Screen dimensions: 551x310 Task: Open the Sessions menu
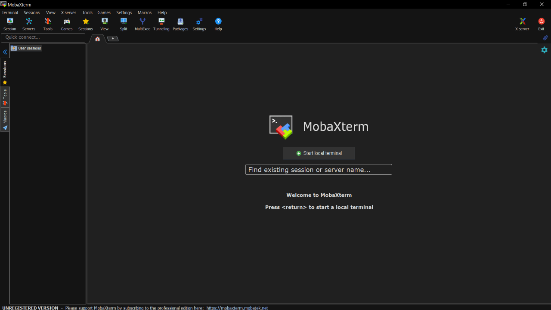click(32, 12)
